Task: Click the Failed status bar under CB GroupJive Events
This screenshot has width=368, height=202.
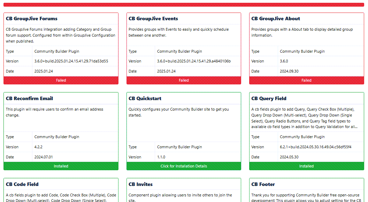Action: [184, 80]
